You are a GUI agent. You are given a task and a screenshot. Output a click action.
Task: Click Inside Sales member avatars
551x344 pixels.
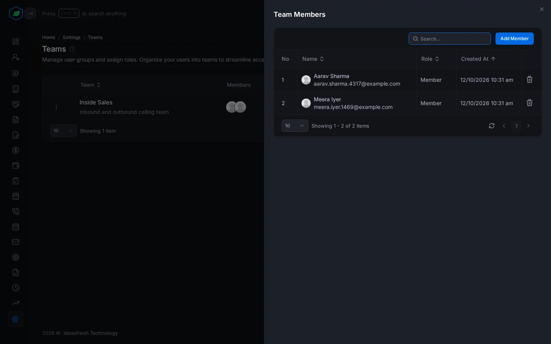click(x=236, y=107)
